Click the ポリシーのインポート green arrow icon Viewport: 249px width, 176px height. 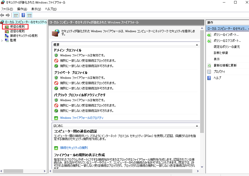click(209, 35)
